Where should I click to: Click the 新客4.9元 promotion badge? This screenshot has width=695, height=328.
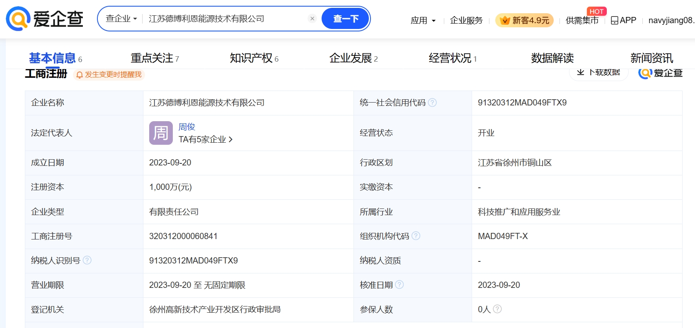click(524, 20)
